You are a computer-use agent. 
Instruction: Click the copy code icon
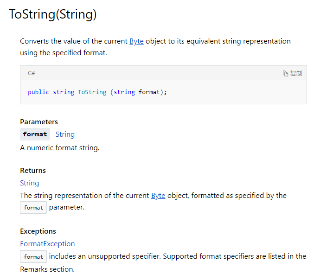pos(286,73)
